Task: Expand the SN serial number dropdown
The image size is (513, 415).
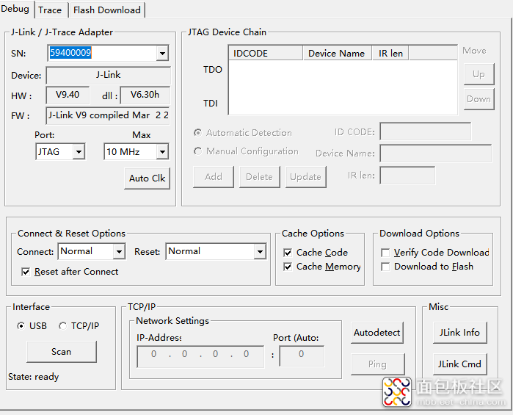Action: (x=162, y=53)
